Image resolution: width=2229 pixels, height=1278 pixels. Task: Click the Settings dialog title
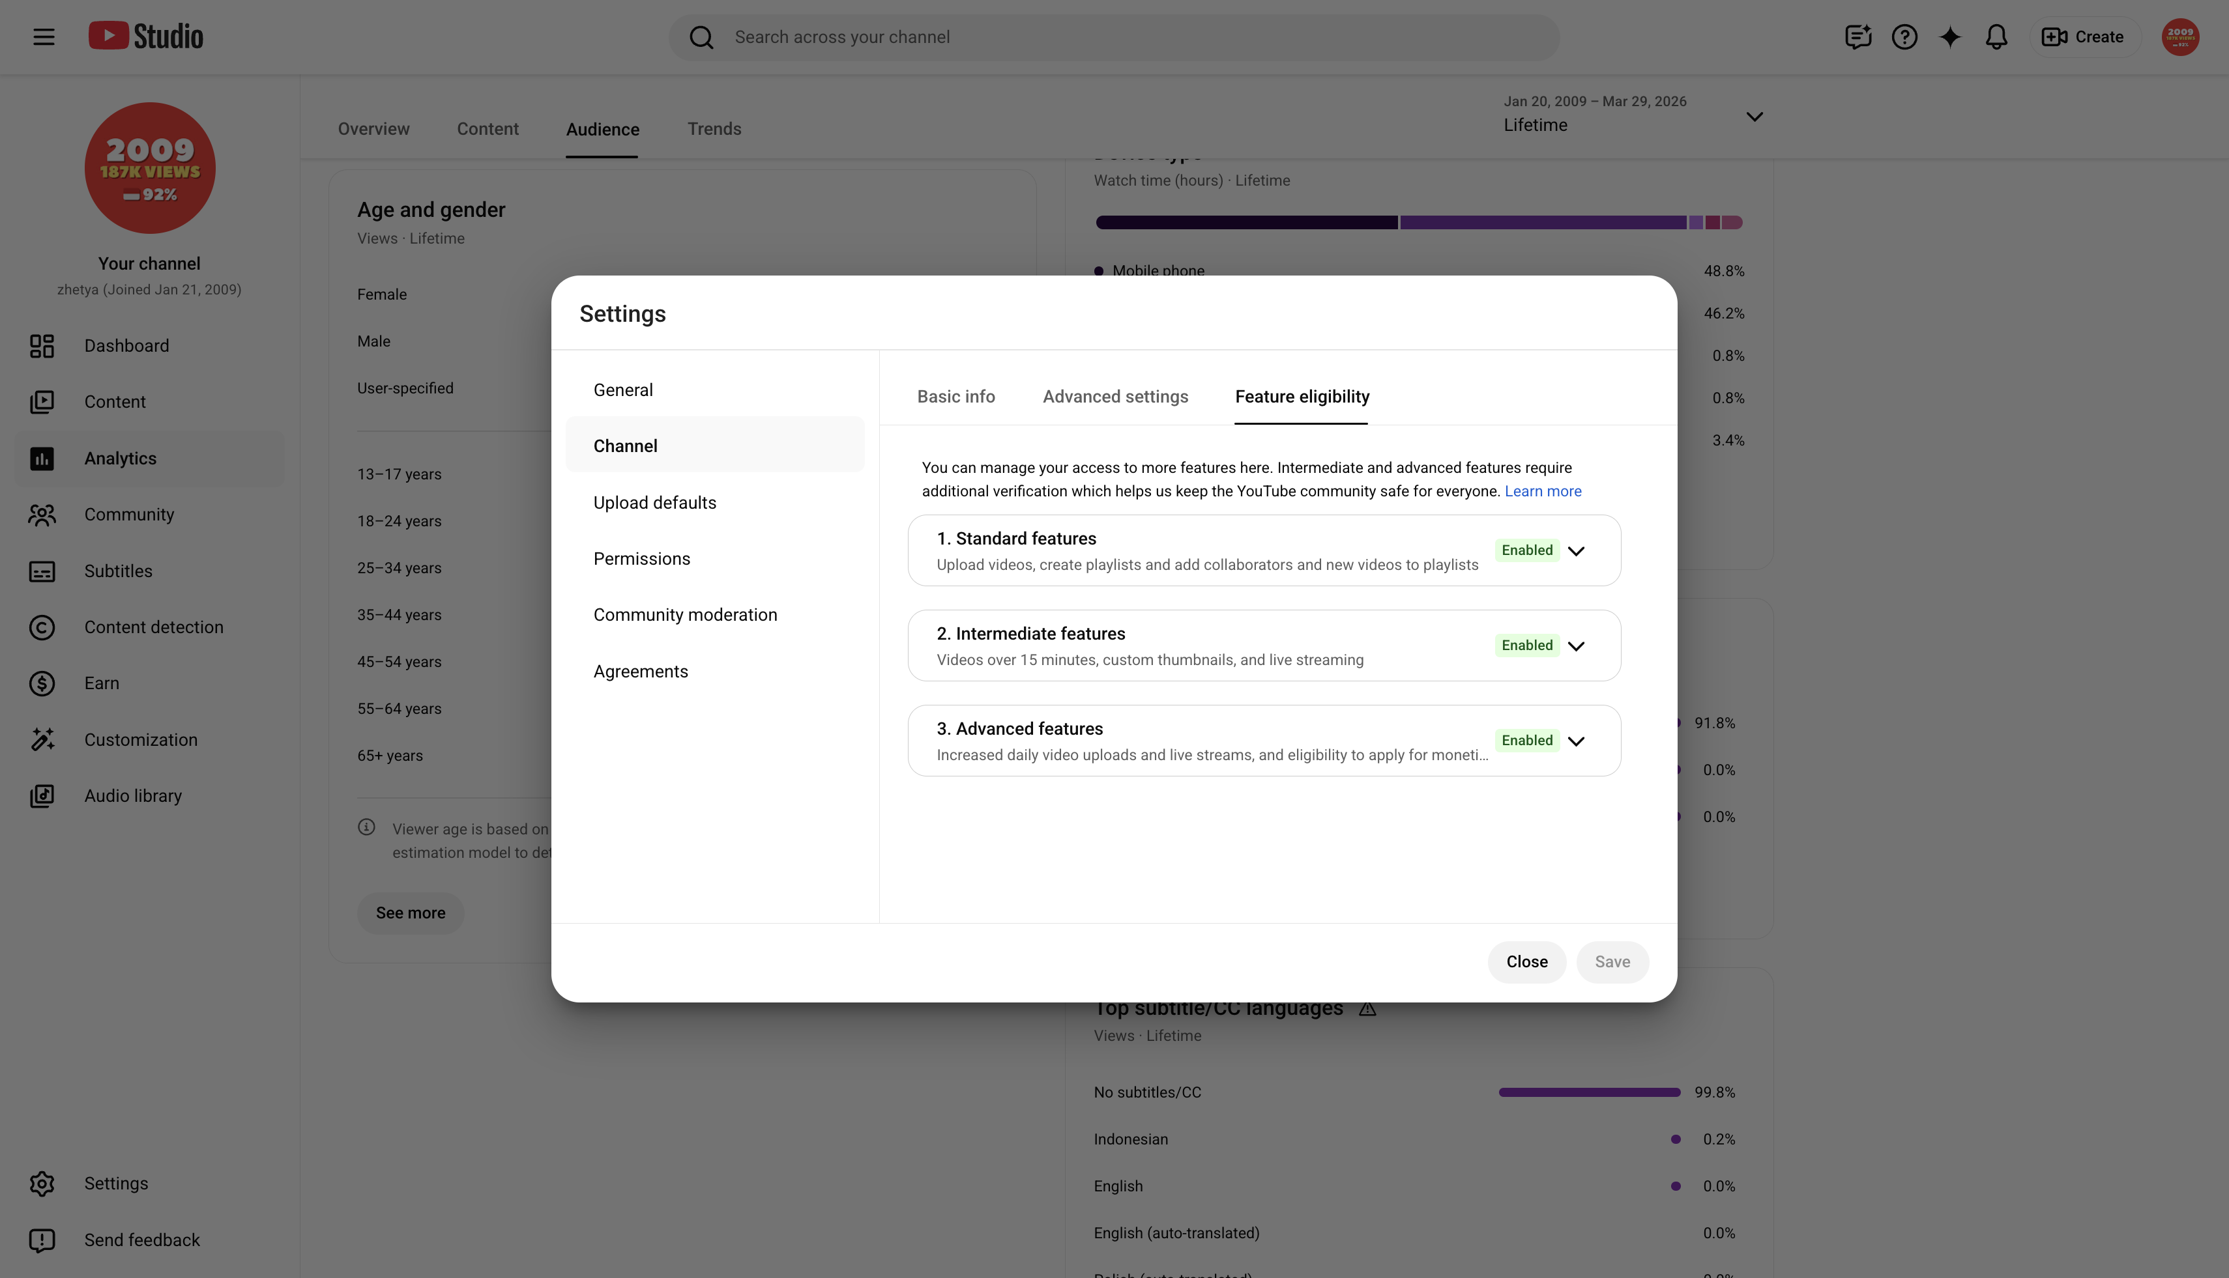622,314
